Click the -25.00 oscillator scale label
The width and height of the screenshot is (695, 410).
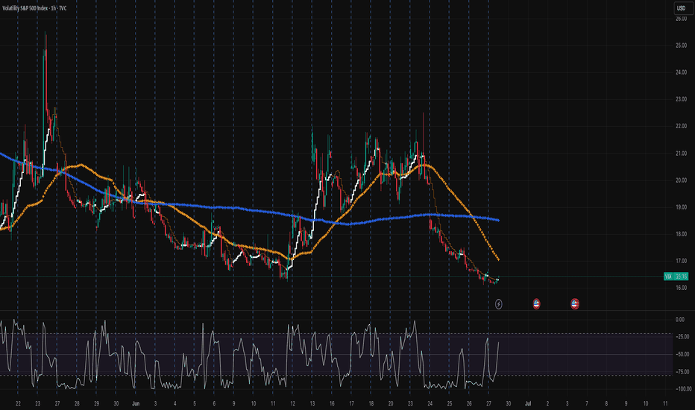tap(682, 337)
